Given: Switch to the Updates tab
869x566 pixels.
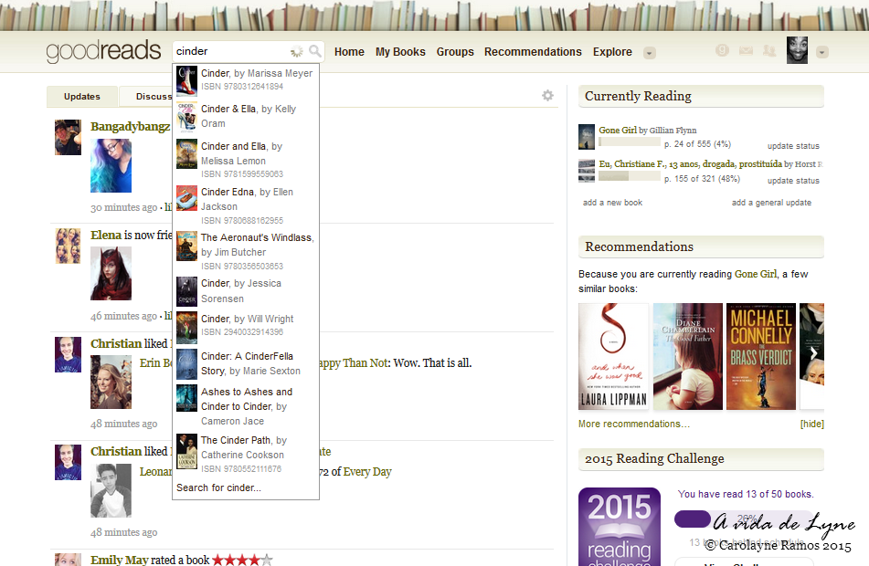Looking at the screenshot, I should pos(82,97).
